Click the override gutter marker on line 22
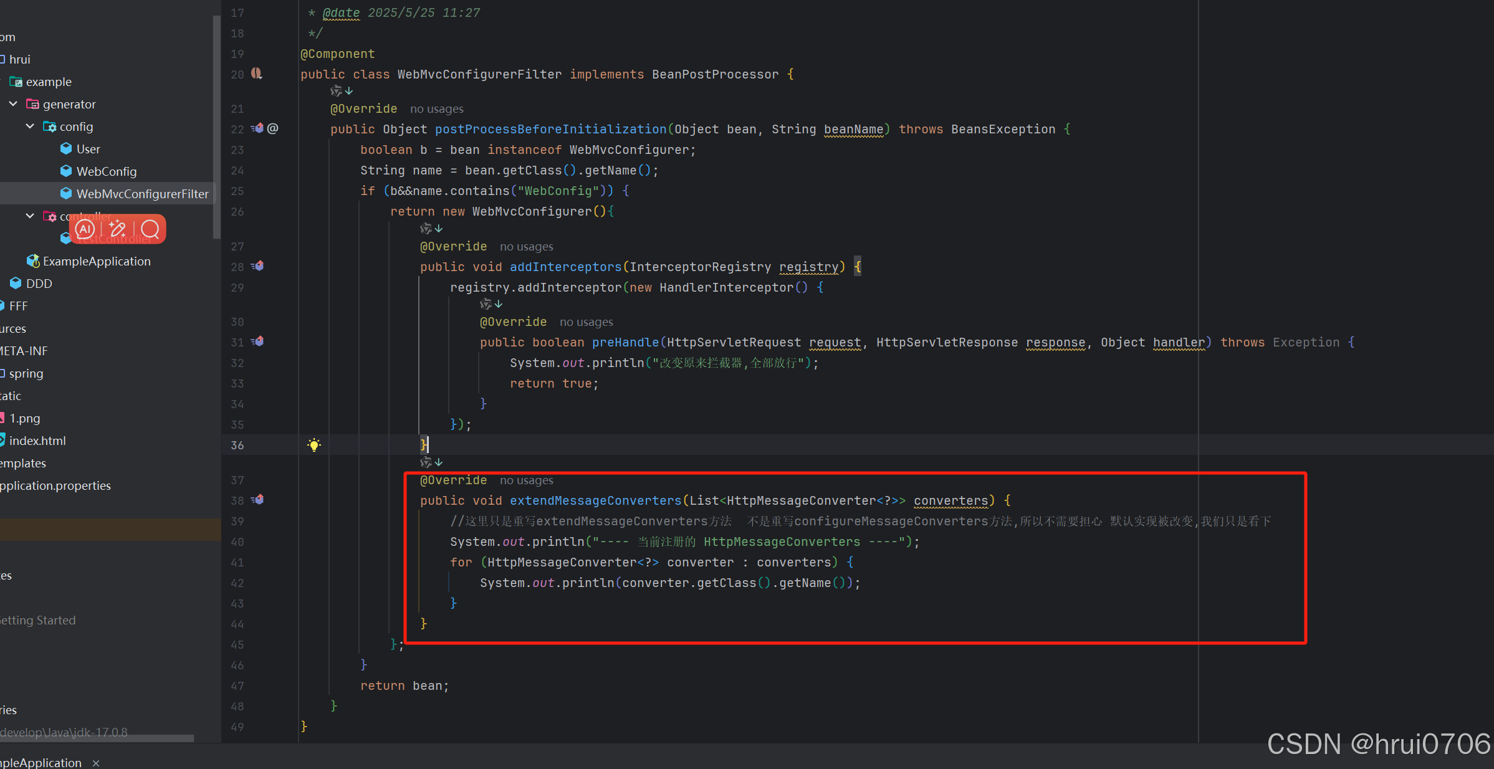 257,128
